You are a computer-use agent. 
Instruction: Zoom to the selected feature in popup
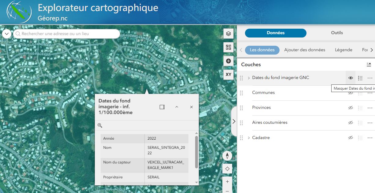coord(100,125)
